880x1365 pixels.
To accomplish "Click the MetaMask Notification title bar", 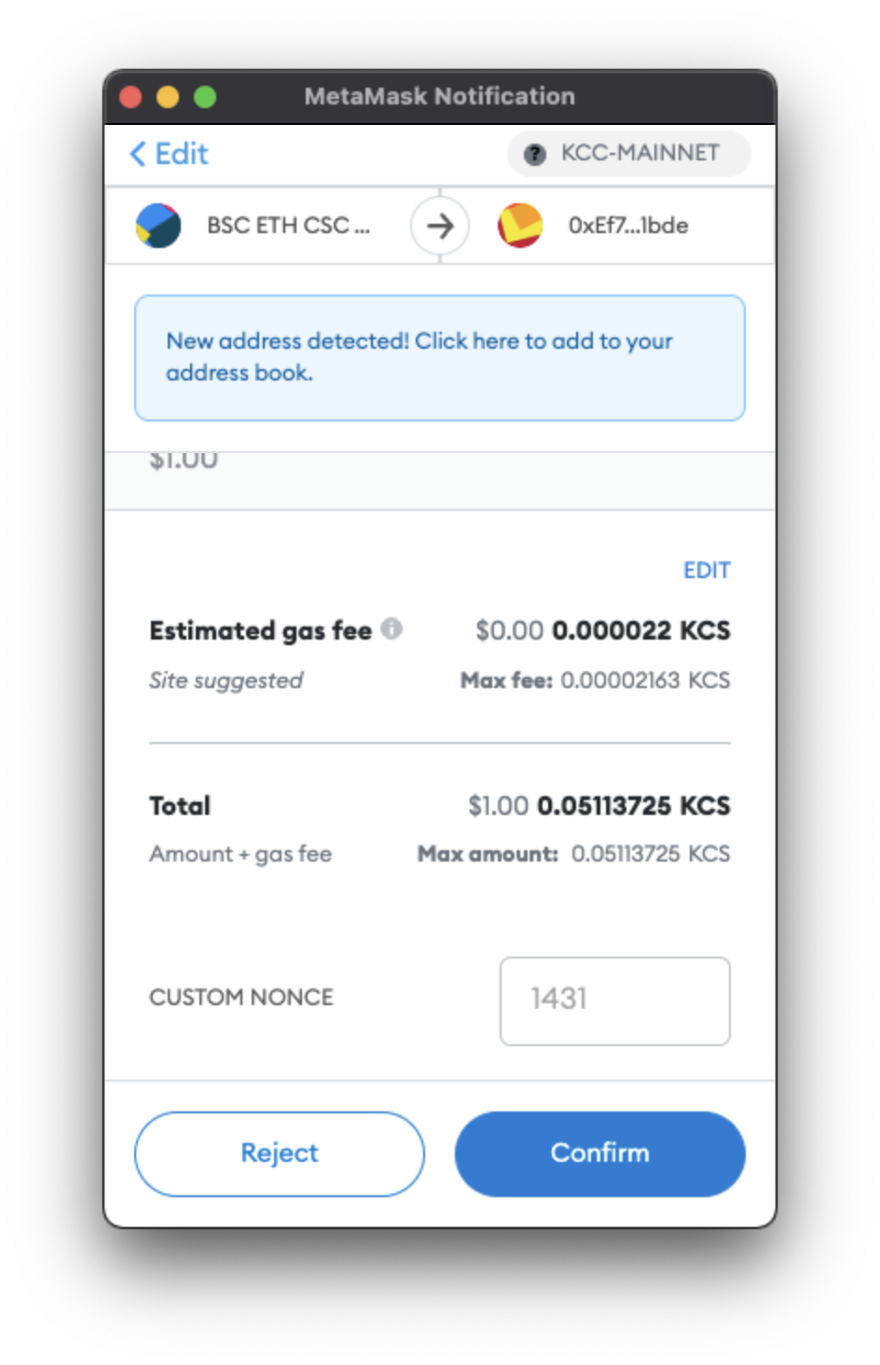I will pos(440,97).
